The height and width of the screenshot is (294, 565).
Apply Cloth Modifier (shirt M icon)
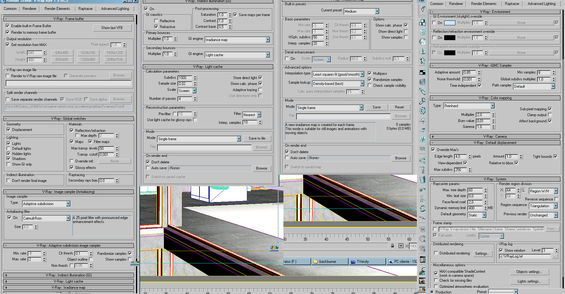pos(422,229)
